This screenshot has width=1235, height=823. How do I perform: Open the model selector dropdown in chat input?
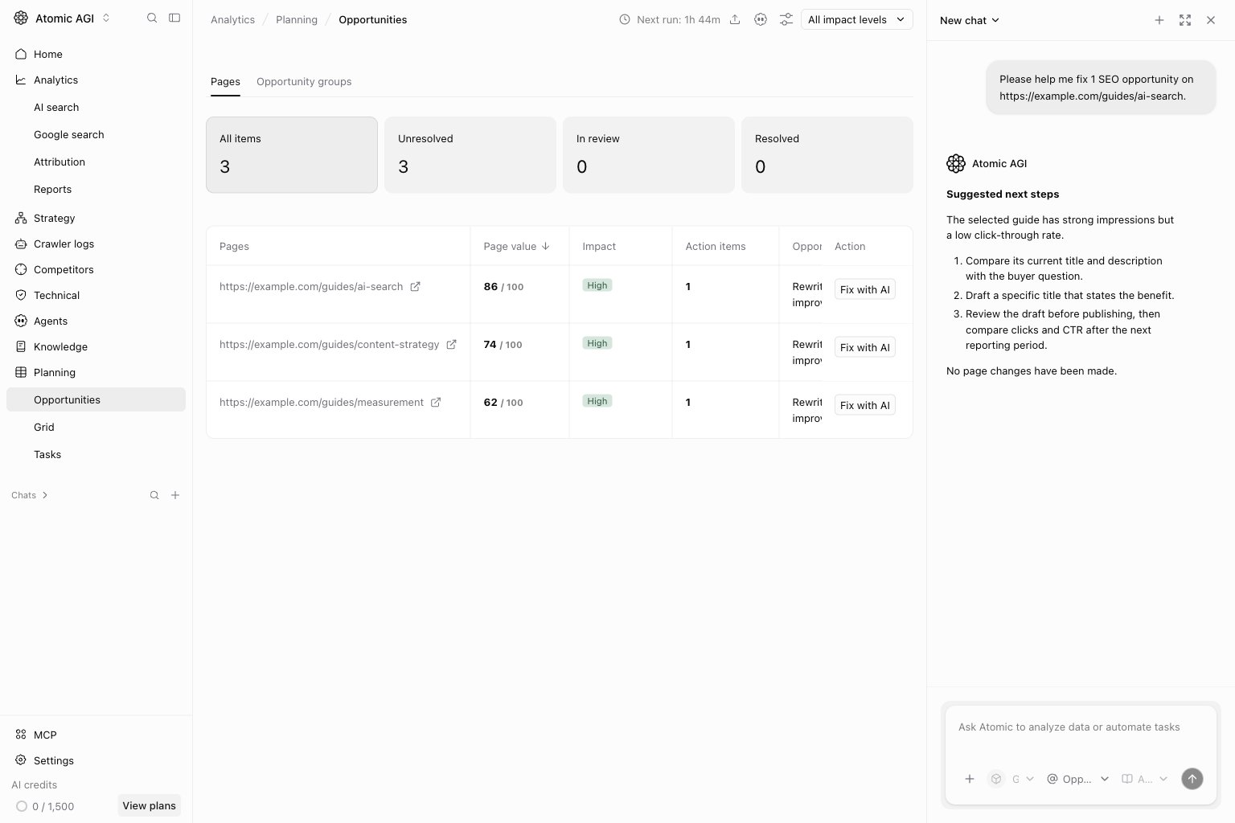pos(1011,779)
